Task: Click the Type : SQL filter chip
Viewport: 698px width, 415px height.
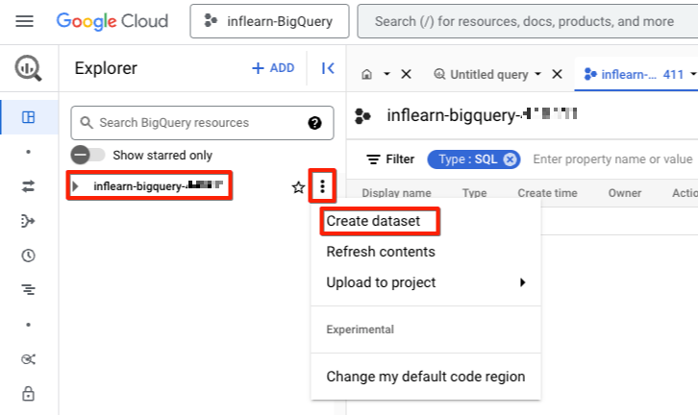Action: tap(474, 159)
